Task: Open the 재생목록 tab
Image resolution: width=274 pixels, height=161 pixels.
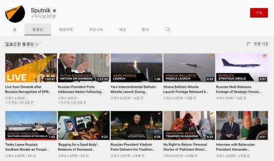Action: point(66,30)
